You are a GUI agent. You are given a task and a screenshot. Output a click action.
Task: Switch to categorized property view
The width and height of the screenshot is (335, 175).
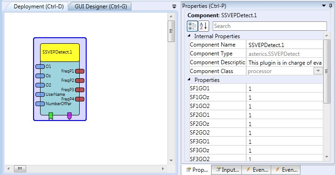[x=192, y=26]
